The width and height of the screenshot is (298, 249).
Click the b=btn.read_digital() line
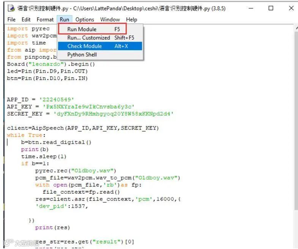pos(56,143)
